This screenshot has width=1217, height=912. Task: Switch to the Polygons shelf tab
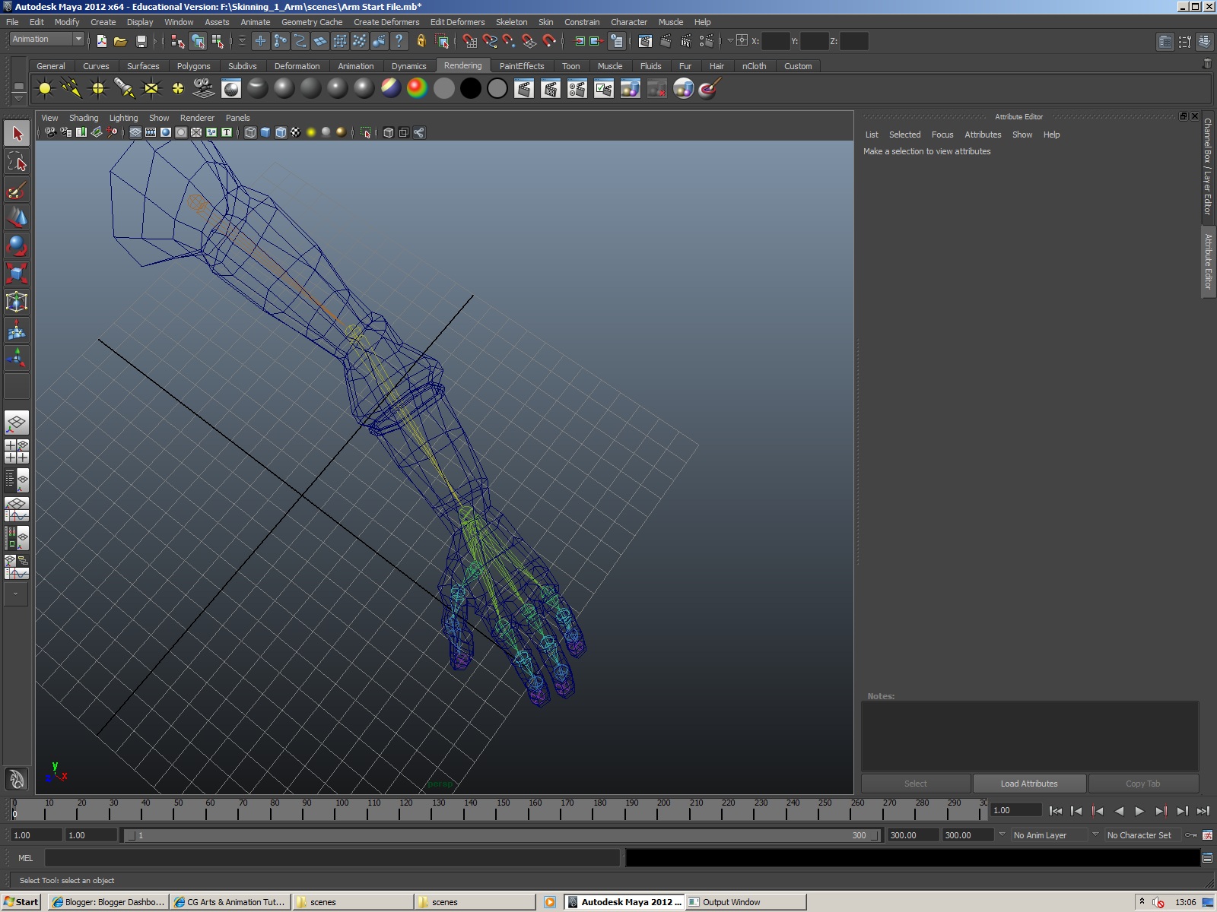click(x=194, y=66)
